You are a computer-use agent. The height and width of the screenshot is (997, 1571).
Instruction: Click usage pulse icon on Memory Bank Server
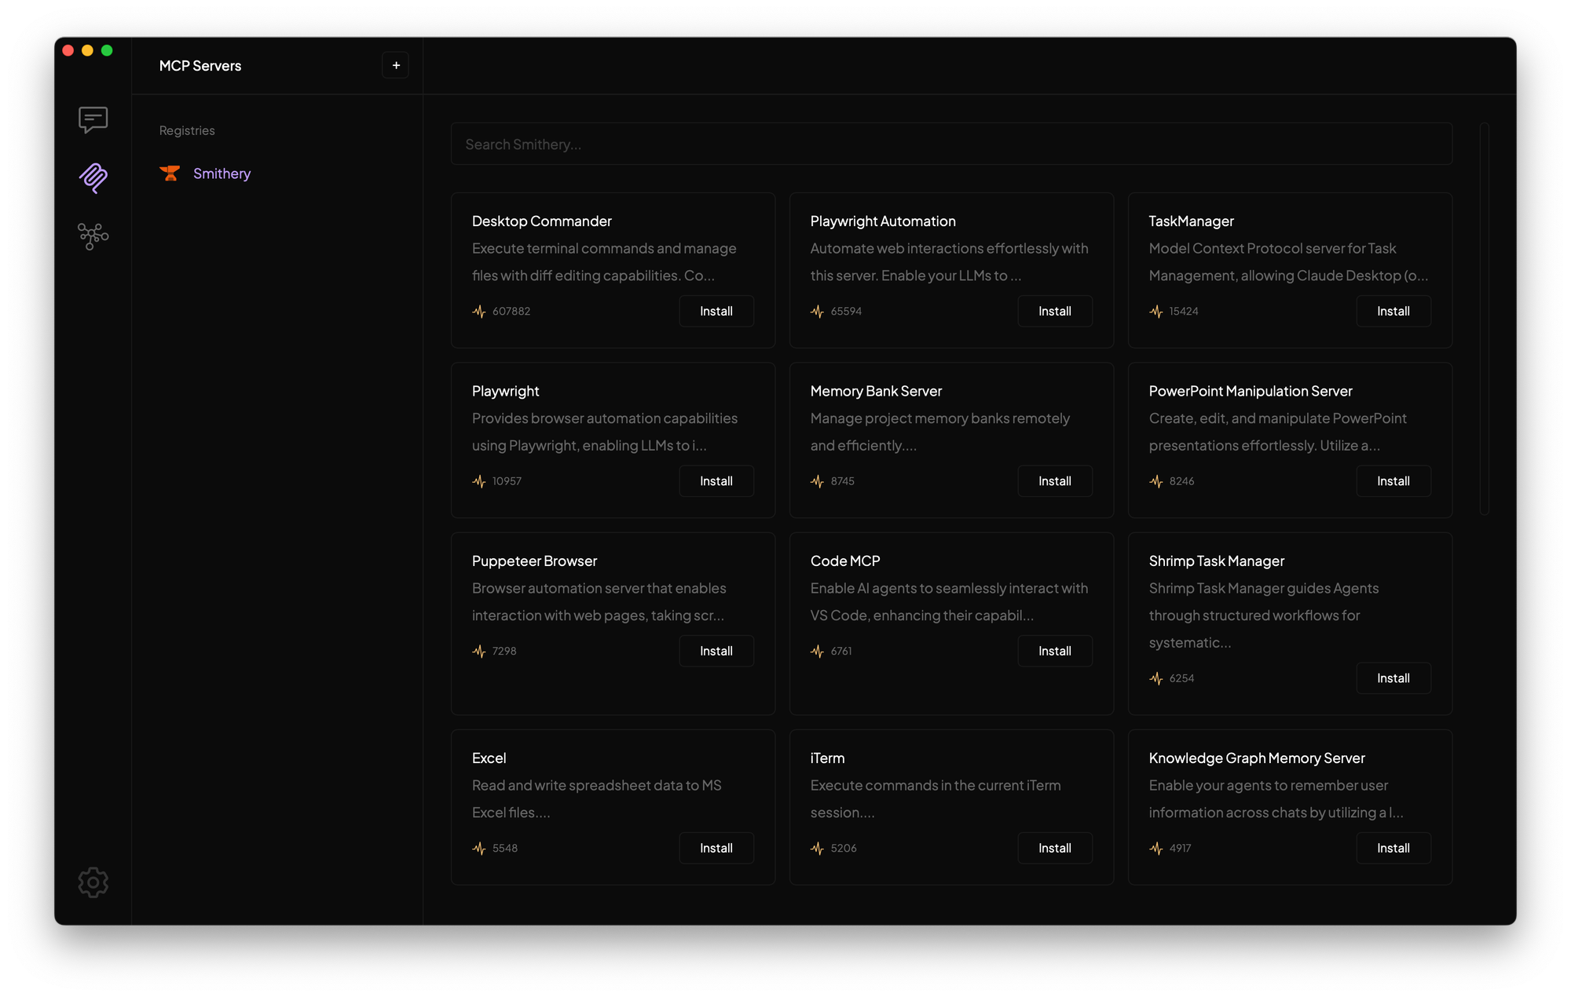818,481
